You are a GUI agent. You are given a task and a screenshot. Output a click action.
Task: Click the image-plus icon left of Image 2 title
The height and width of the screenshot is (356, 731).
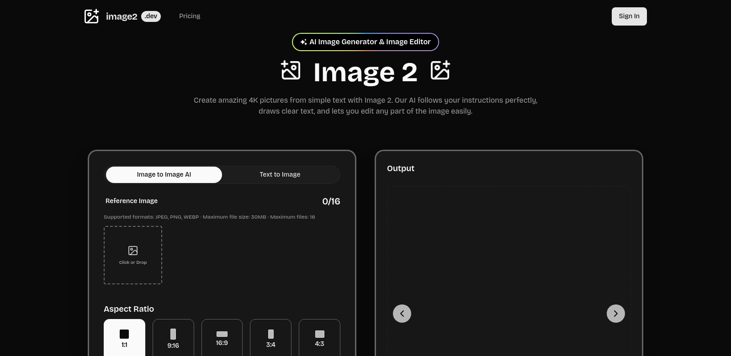pos(291,70)
